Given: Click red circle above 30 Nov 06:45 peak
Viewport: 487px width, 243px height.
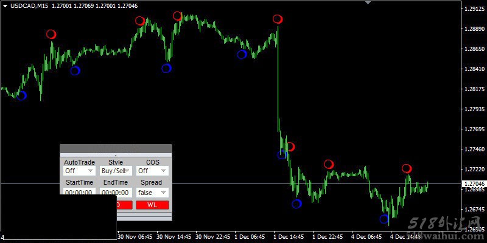Looking at the screenshot, I should 140,21.
